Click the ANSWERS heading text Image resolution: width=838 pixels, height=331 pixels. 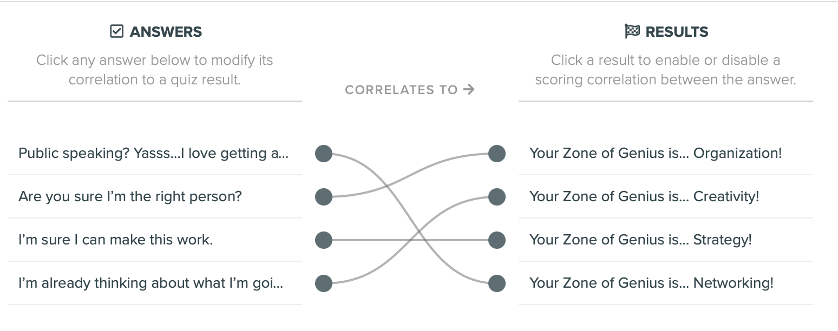click(x=166, y=32)
